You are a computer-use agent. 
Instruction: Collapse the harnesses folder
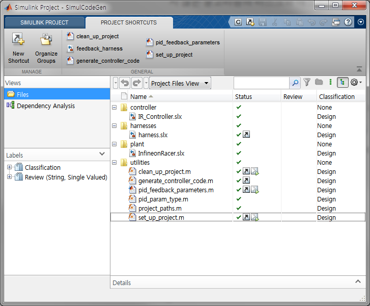click(114, 126)
